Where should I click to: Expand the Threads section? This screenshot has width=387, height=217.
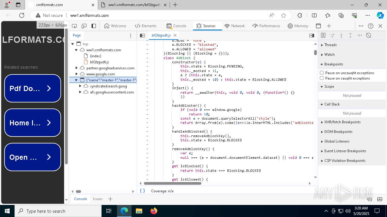tap(353, 45)
